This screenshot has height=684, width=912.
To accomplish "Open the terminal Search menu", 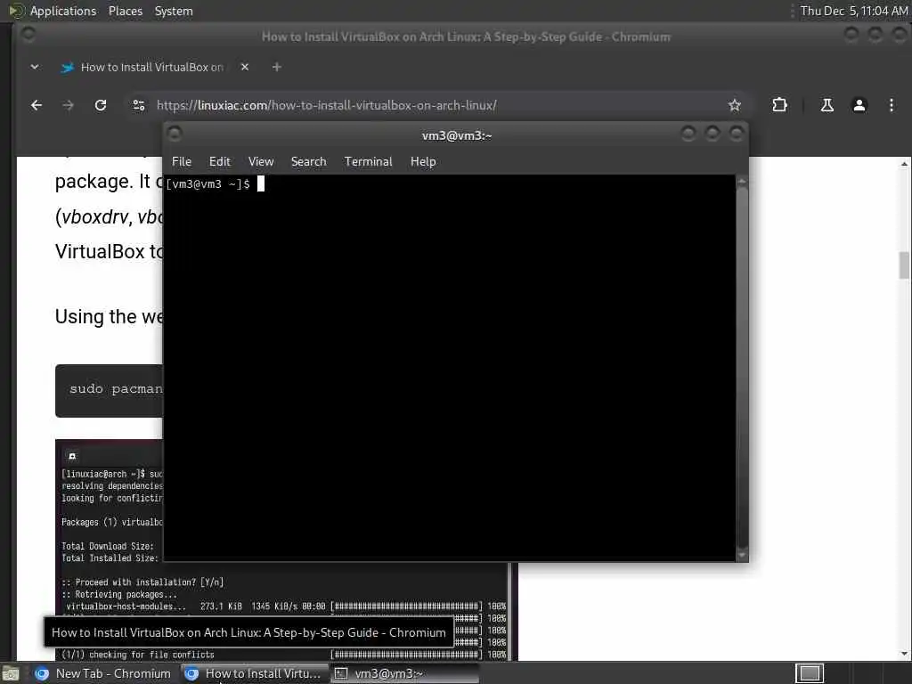I will coord(308,162).
